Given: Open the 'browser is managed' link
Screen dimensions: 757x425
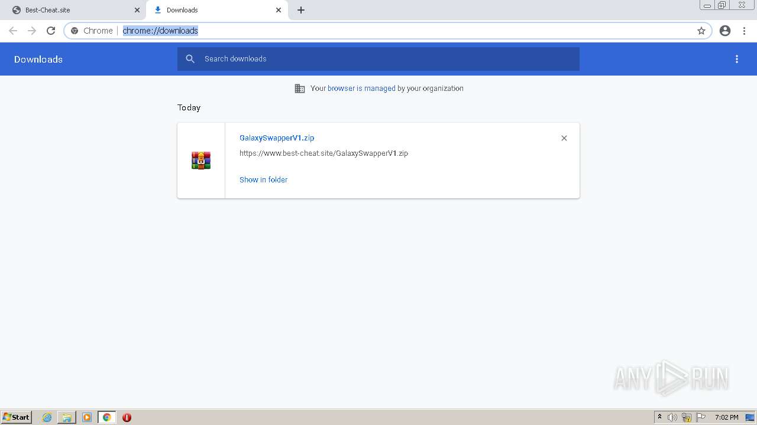Looking at the screenshot, I should tap(361, 89).
